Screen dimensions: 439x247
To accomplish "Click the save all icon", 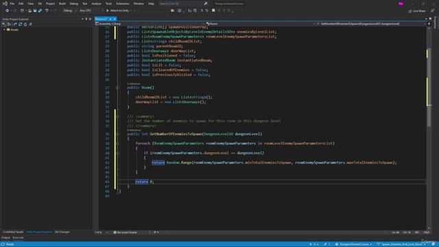I will (x=40, y=11).
